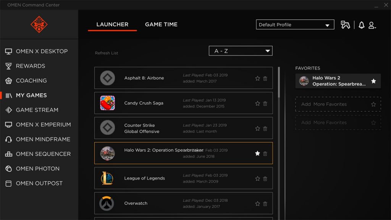Select Halo Wars 2: Operation Spearbreaker title

[163, 150]
